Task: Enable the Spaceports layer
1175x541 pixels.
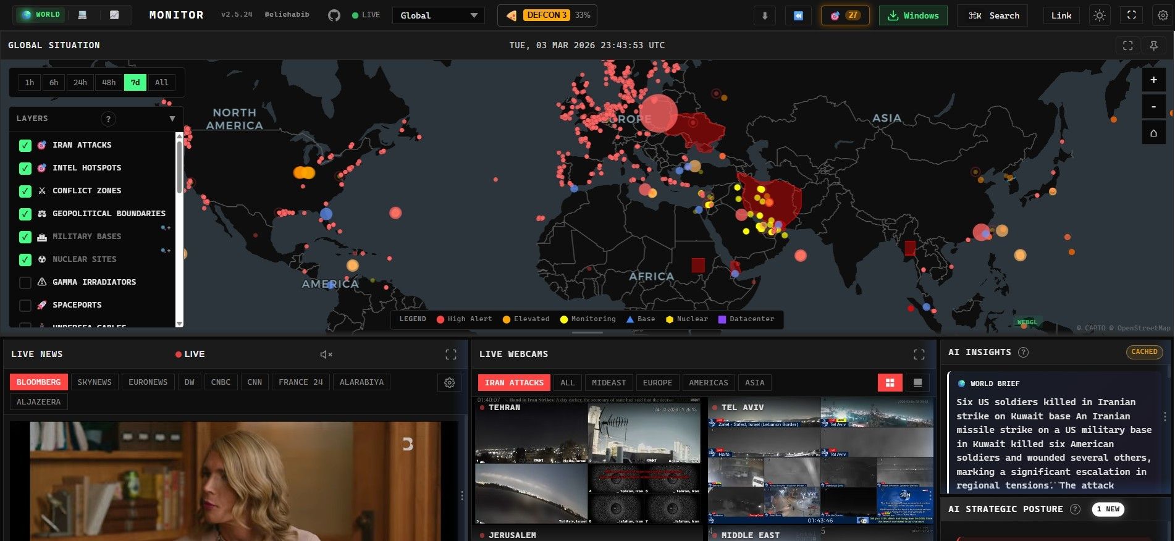Action: (x=25, y=305)
